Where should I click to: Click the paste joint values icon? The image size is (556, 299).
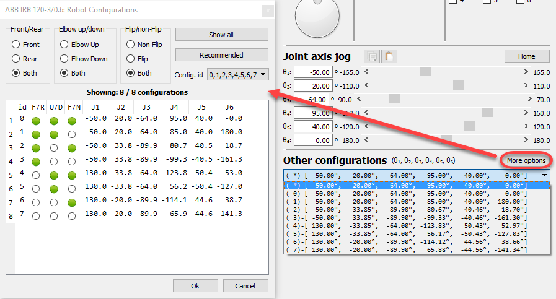389,56
